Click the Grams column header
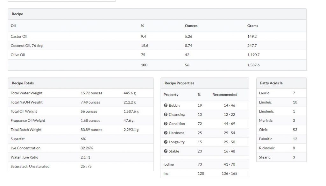 tap(252, 26)
